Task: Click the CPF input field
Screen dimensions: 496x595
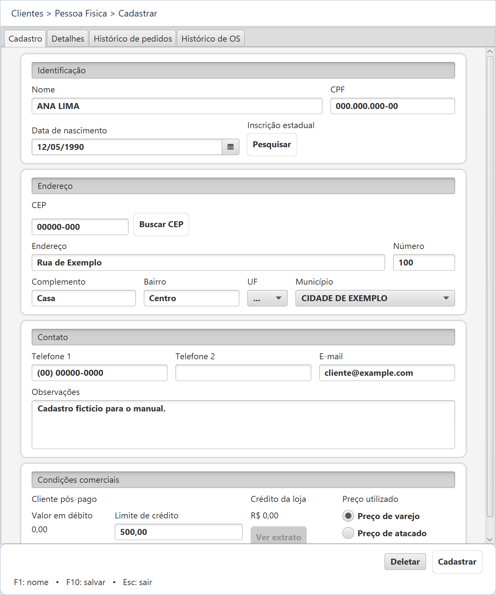Action: tap(392, 106)
